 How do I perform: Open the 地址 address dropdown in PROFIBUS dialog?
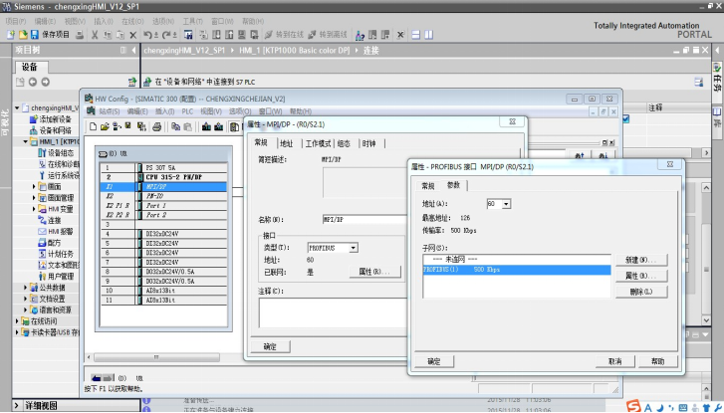click(507, 204)
